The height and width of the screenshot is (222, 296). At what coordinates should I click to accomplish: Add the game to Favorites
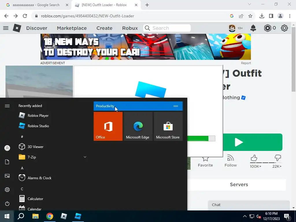[x=205, y=162]
